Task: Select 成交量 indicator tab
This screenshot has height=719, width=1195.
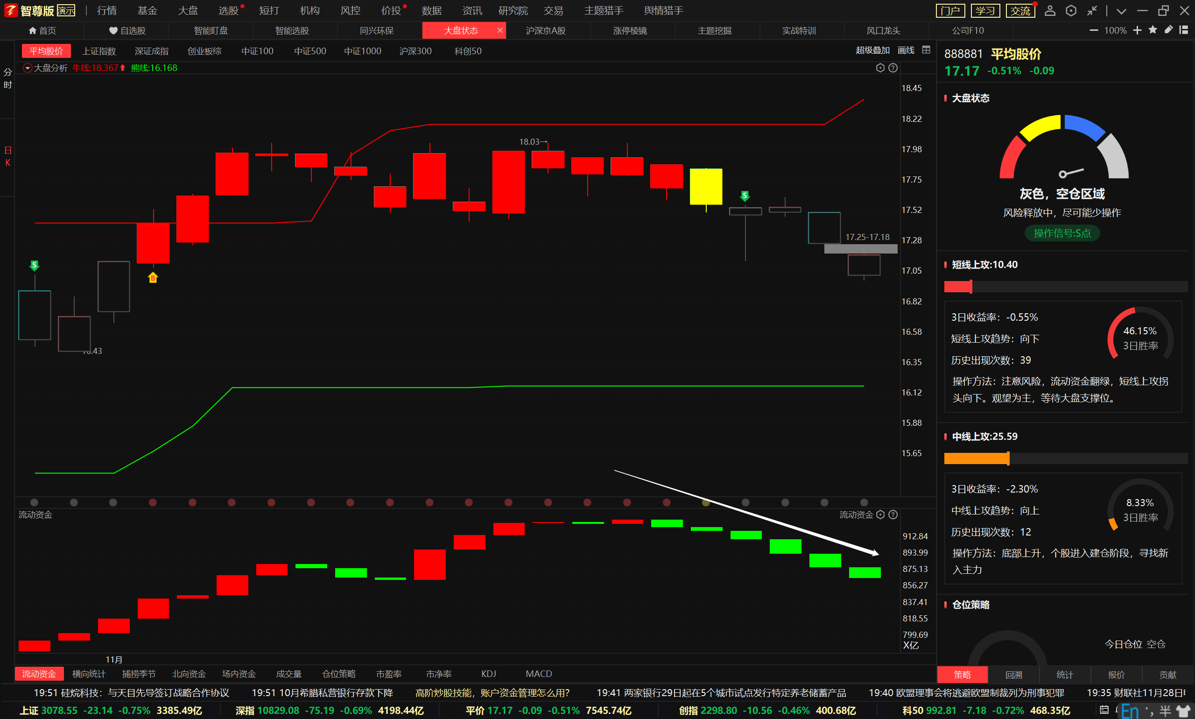Action: click(x=288, y=674)
